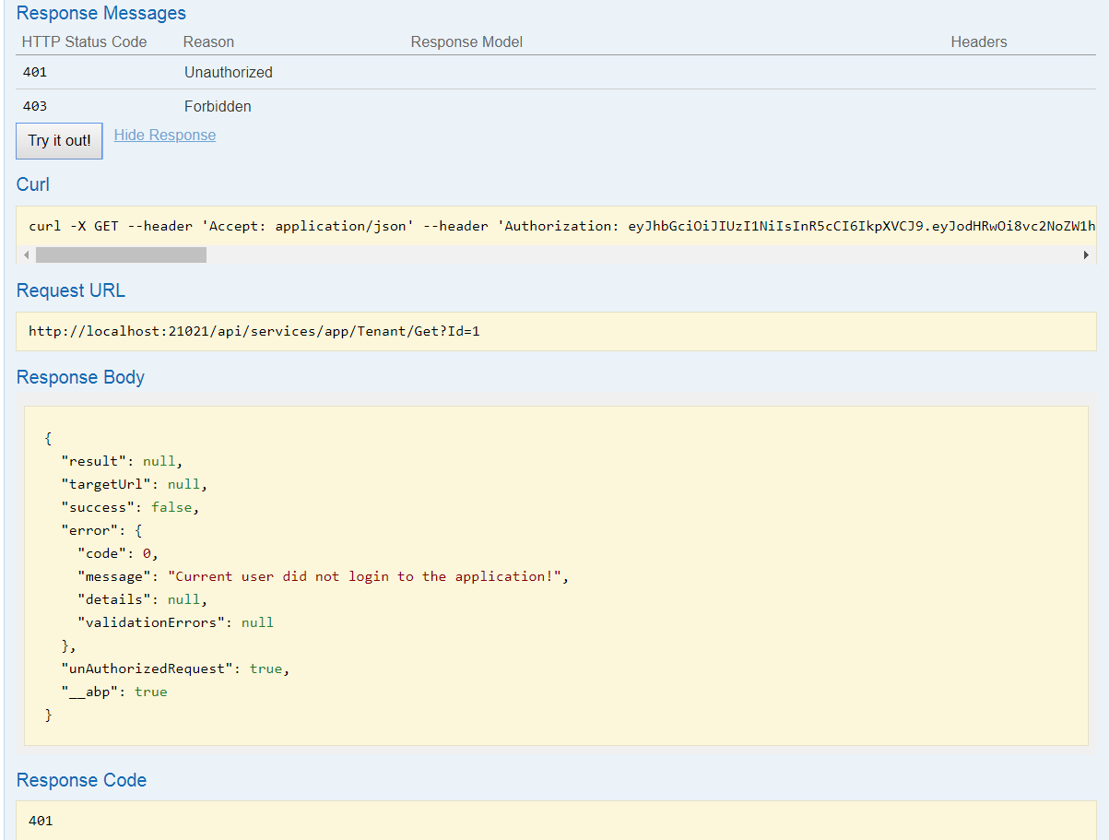Viewport: 1109px width, 840px height.
Task: Select the curl command text field
Action: [553, 225]
